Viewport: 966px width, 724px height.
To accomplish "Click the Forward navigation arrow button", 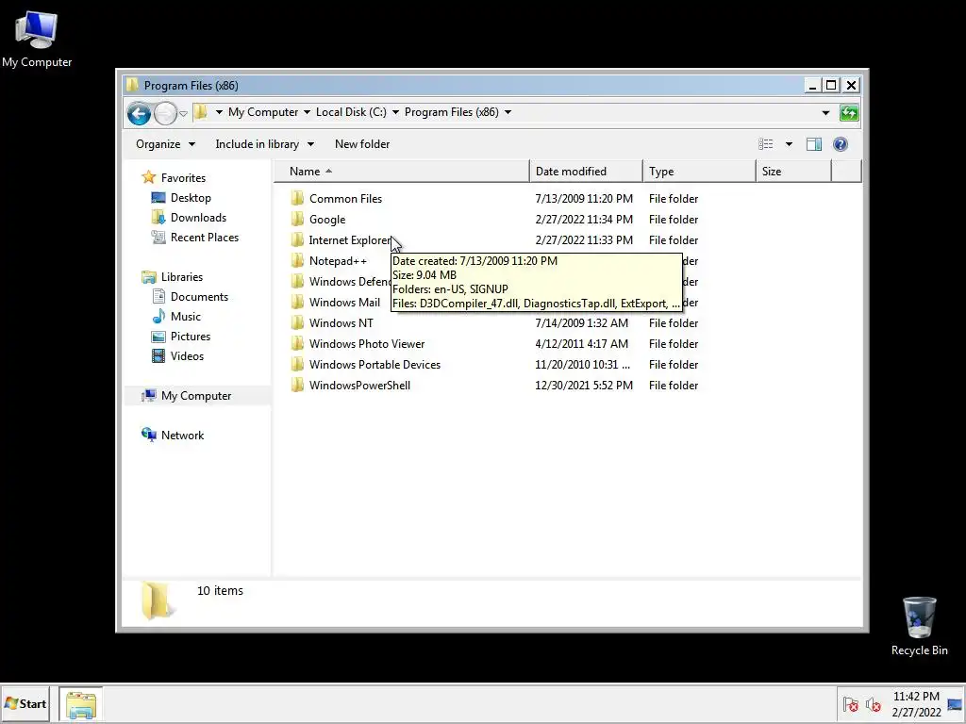I will click(x=165, y=113).
